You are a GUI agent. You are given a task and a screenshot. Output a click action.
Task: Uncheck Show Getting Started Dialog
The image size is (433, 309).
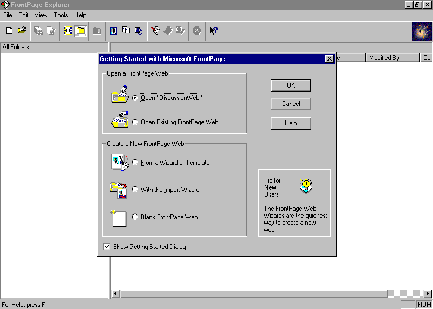pyautogui.click(x=107, y=246)
